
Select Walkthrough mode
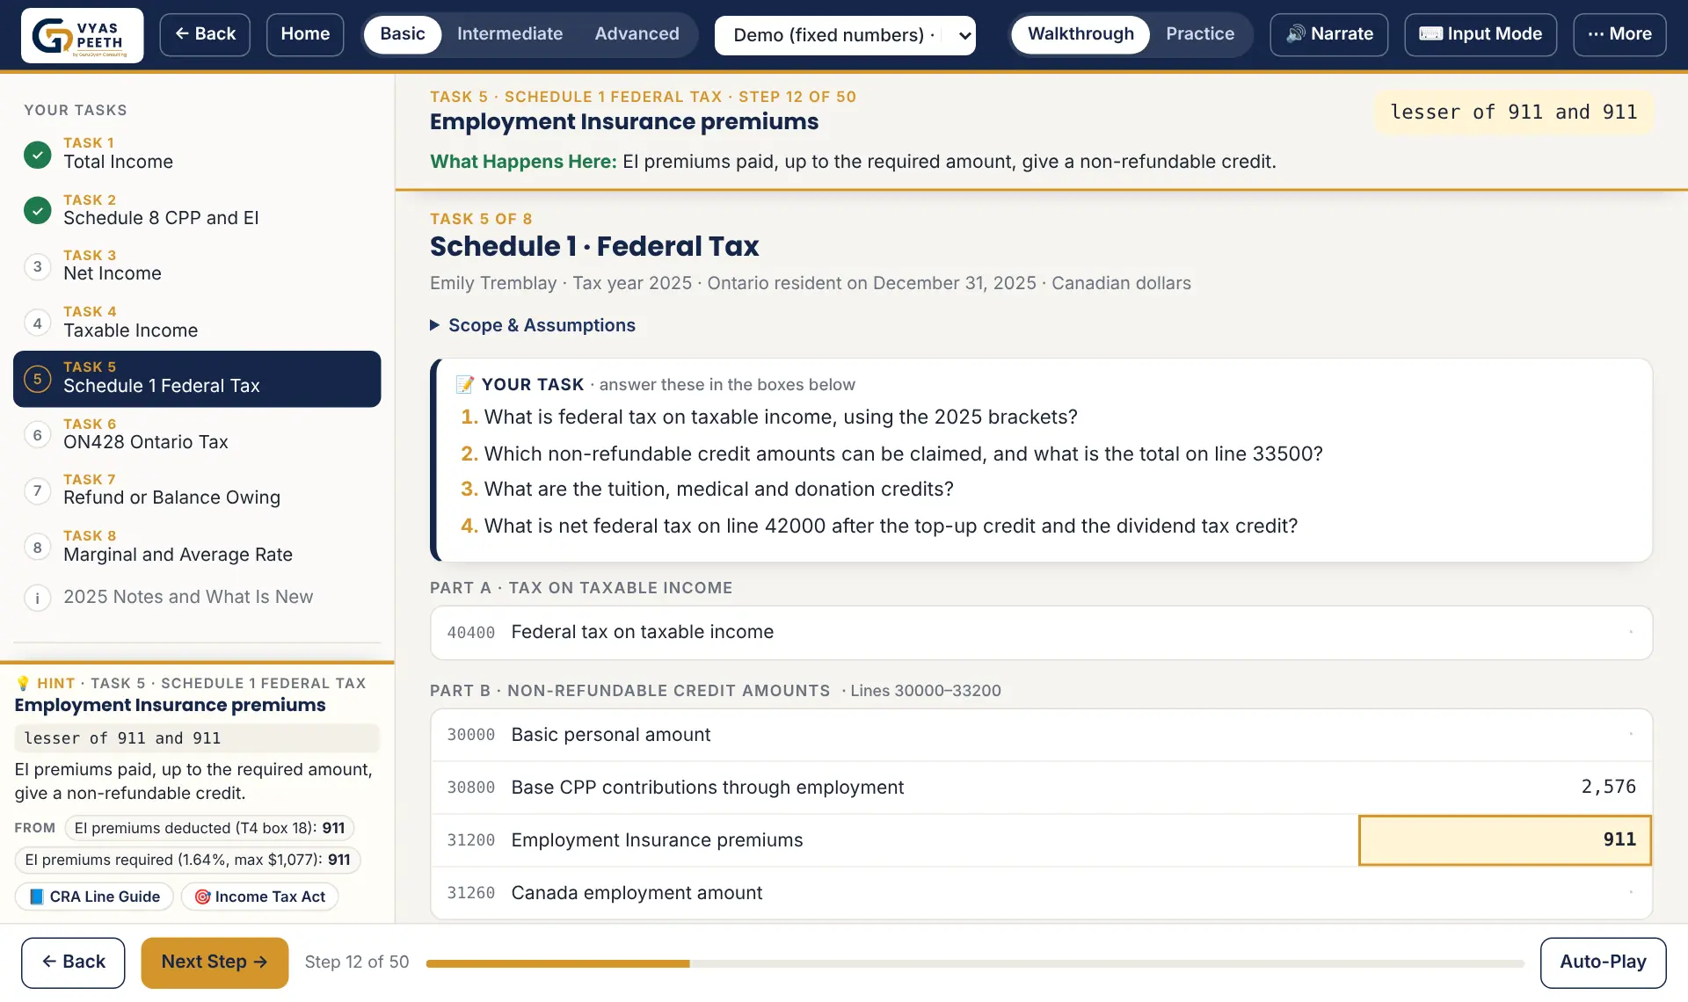tap(1080, 34)
